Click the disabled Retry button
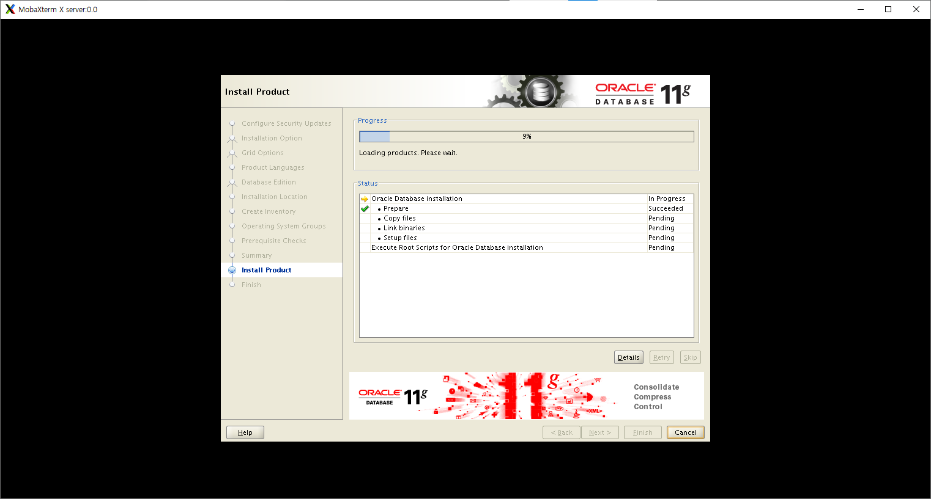This screenshot has width=931, height=499. click(661, 357)
